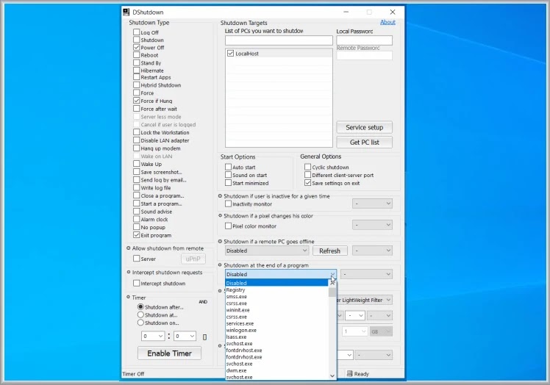Open the time dropdown next to program combo box

click(367, 274)
